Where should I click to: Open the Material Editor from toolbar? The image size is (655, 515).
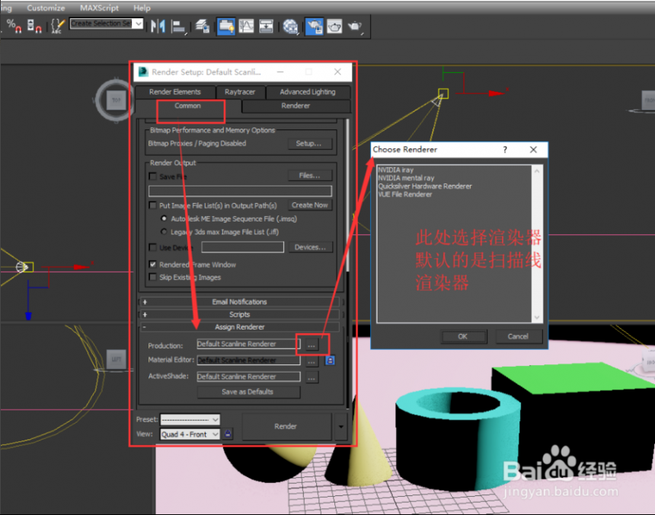[x=290, y=27]
